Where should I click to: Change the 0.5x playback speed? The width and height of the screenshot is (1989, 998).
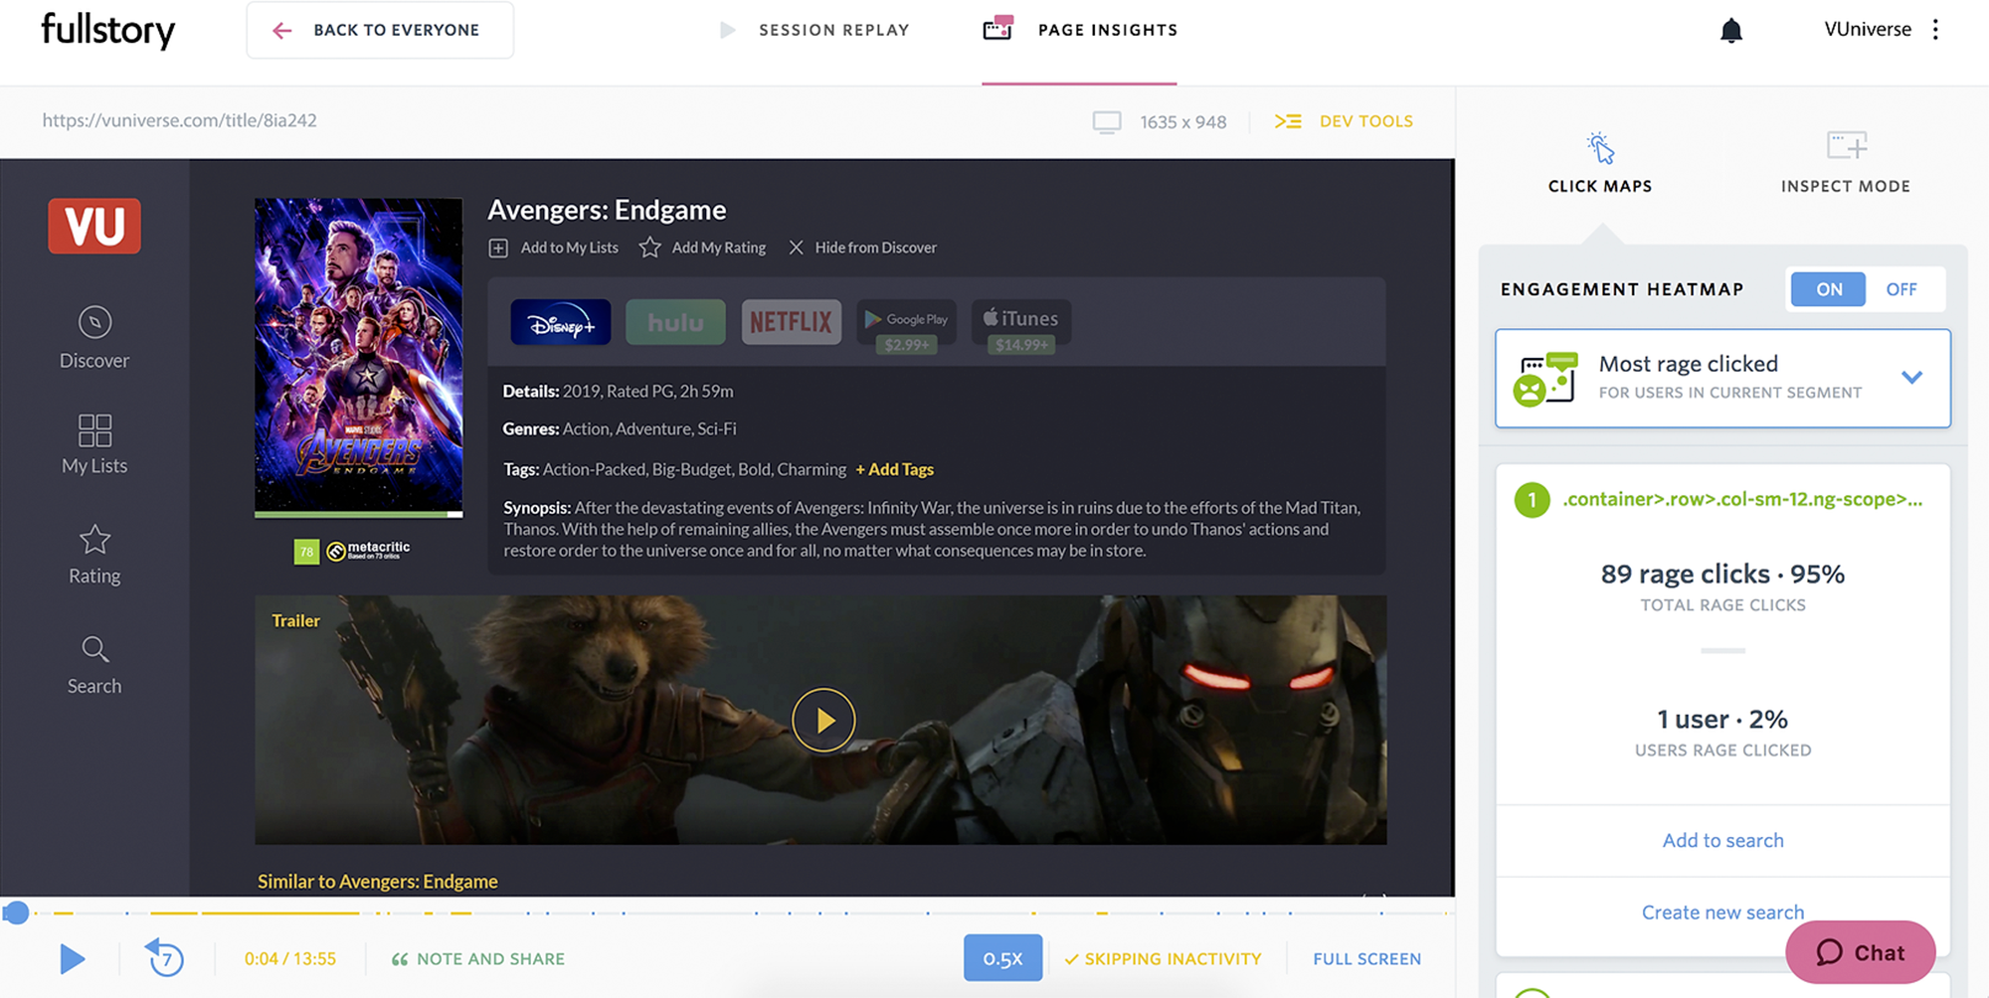(x=1002, y=958)
